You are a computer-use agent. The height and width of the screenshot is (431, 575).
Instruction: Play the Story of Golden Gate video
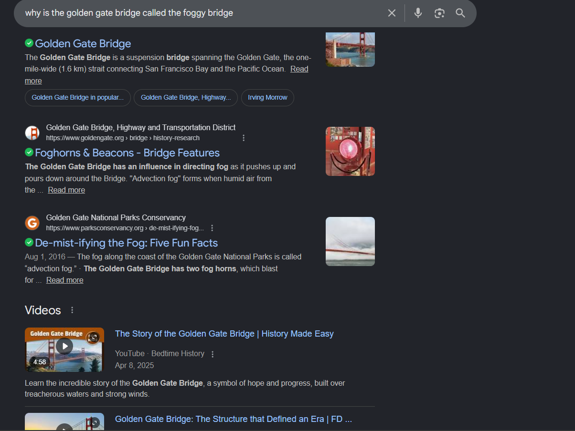click(x=64, y=346)
